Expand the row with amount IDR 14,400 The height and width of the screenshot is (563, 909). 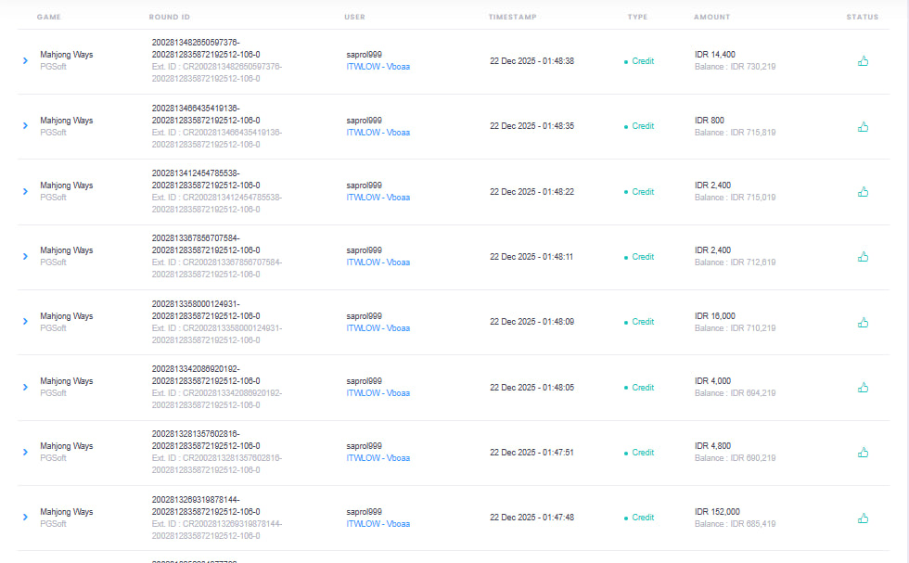tap(25, 60)
